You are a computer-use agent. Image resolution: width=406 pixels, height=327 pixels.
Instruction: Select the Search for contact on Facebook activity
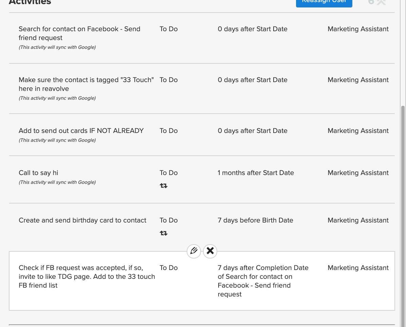click(x=79, y=33)
